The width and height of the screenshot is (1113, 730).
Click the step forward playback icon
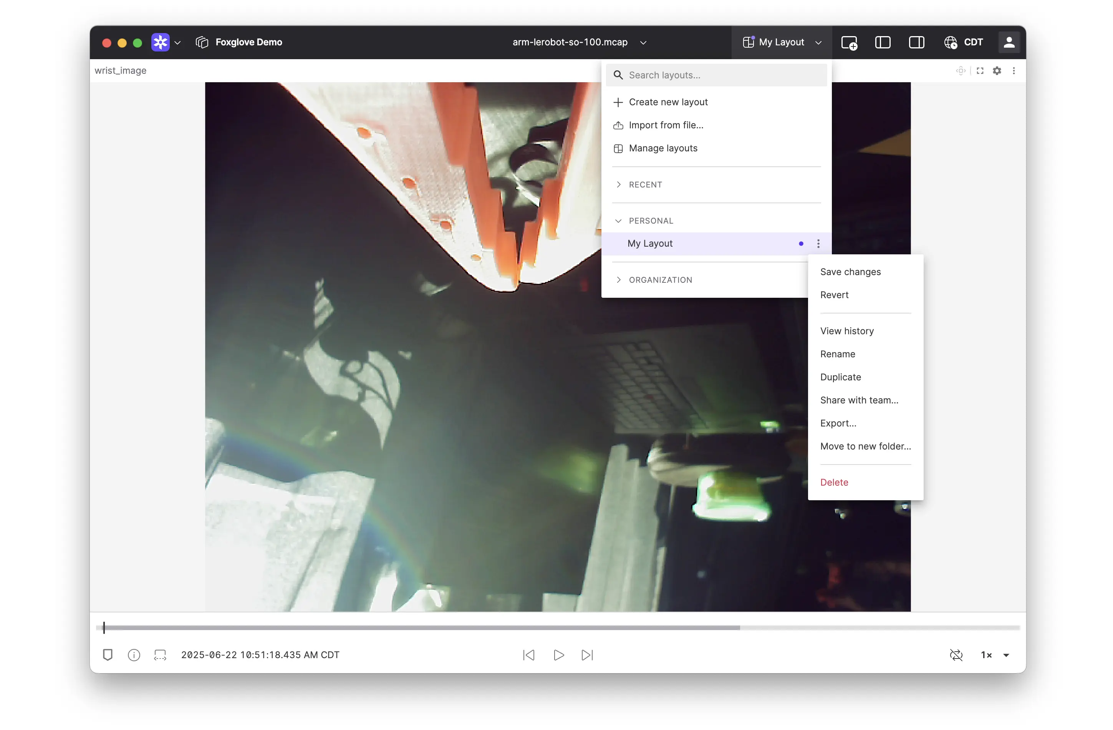coord(587,655)
